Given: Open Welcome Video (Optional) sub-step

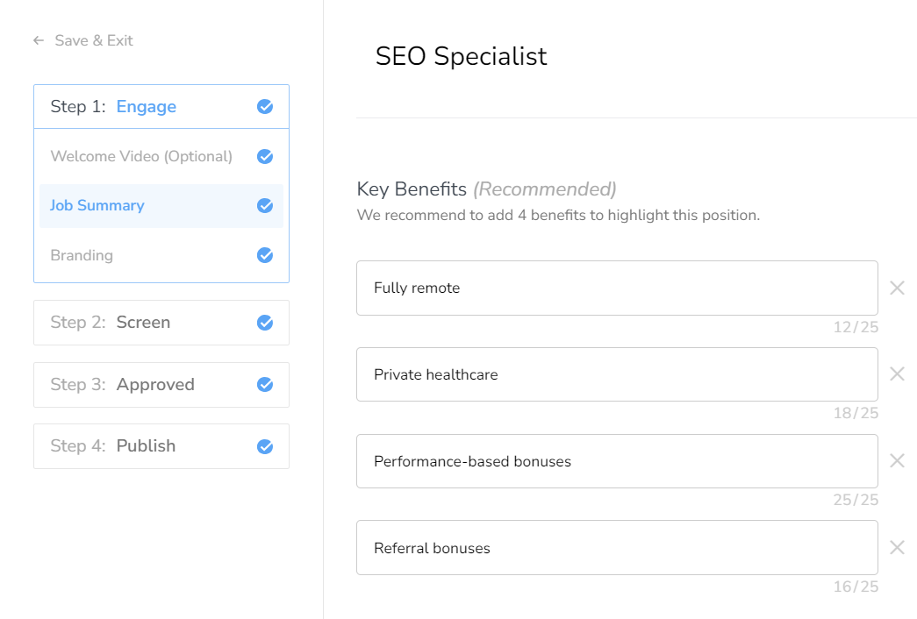Looking at the screenshot, I should (x=141, y=157).
